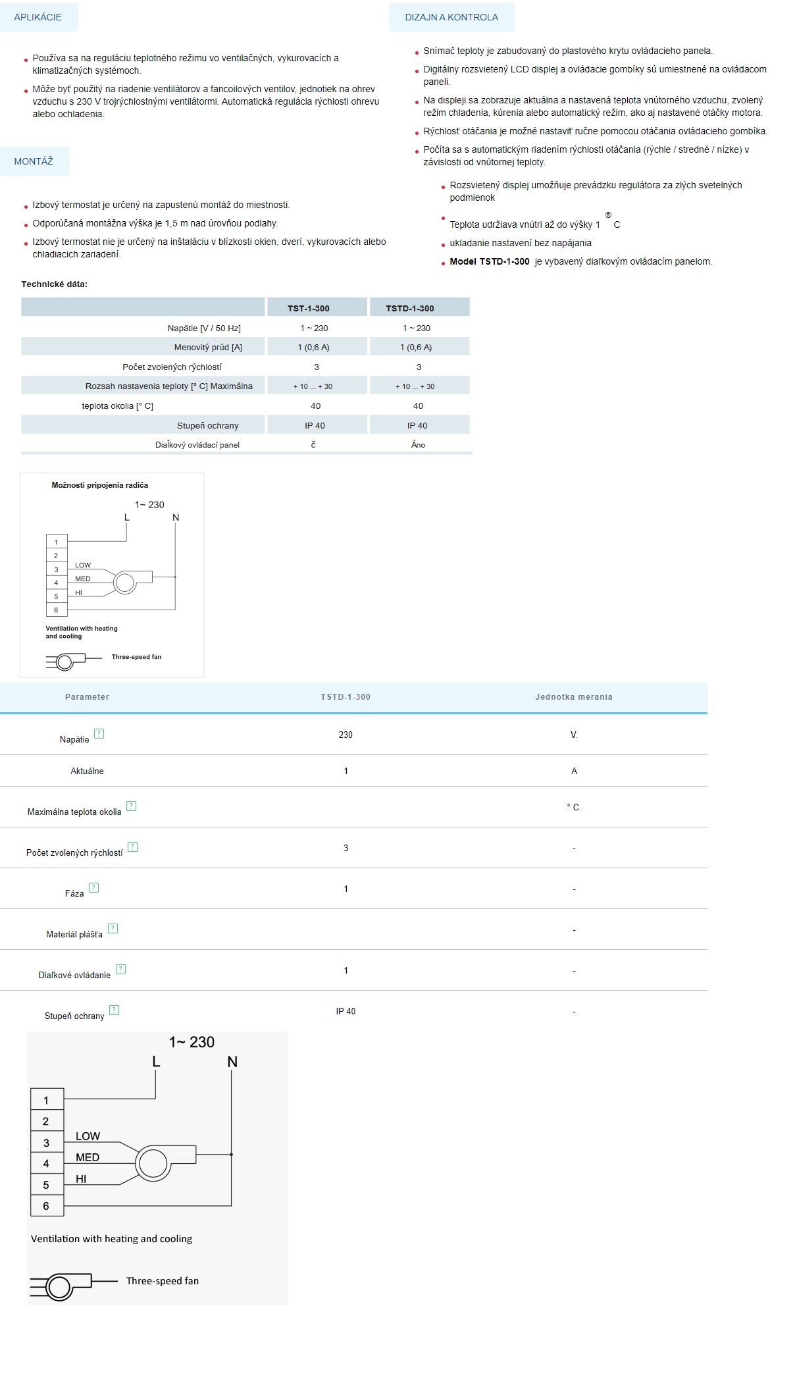Click TSTD-1-300 header beside Jednotka merania
Image resolution: width=795 pixels, height=1385 pixels.
tap(346, 697)
